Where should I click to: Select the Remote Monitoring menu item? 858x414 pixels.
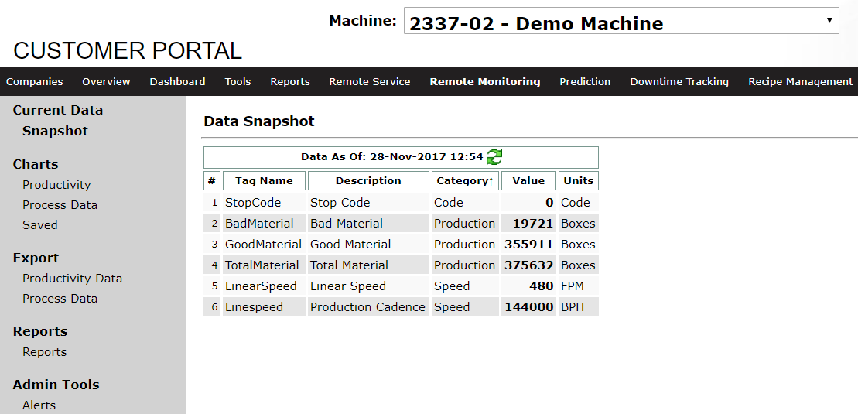pyautogui.click(x=485, y=81)
